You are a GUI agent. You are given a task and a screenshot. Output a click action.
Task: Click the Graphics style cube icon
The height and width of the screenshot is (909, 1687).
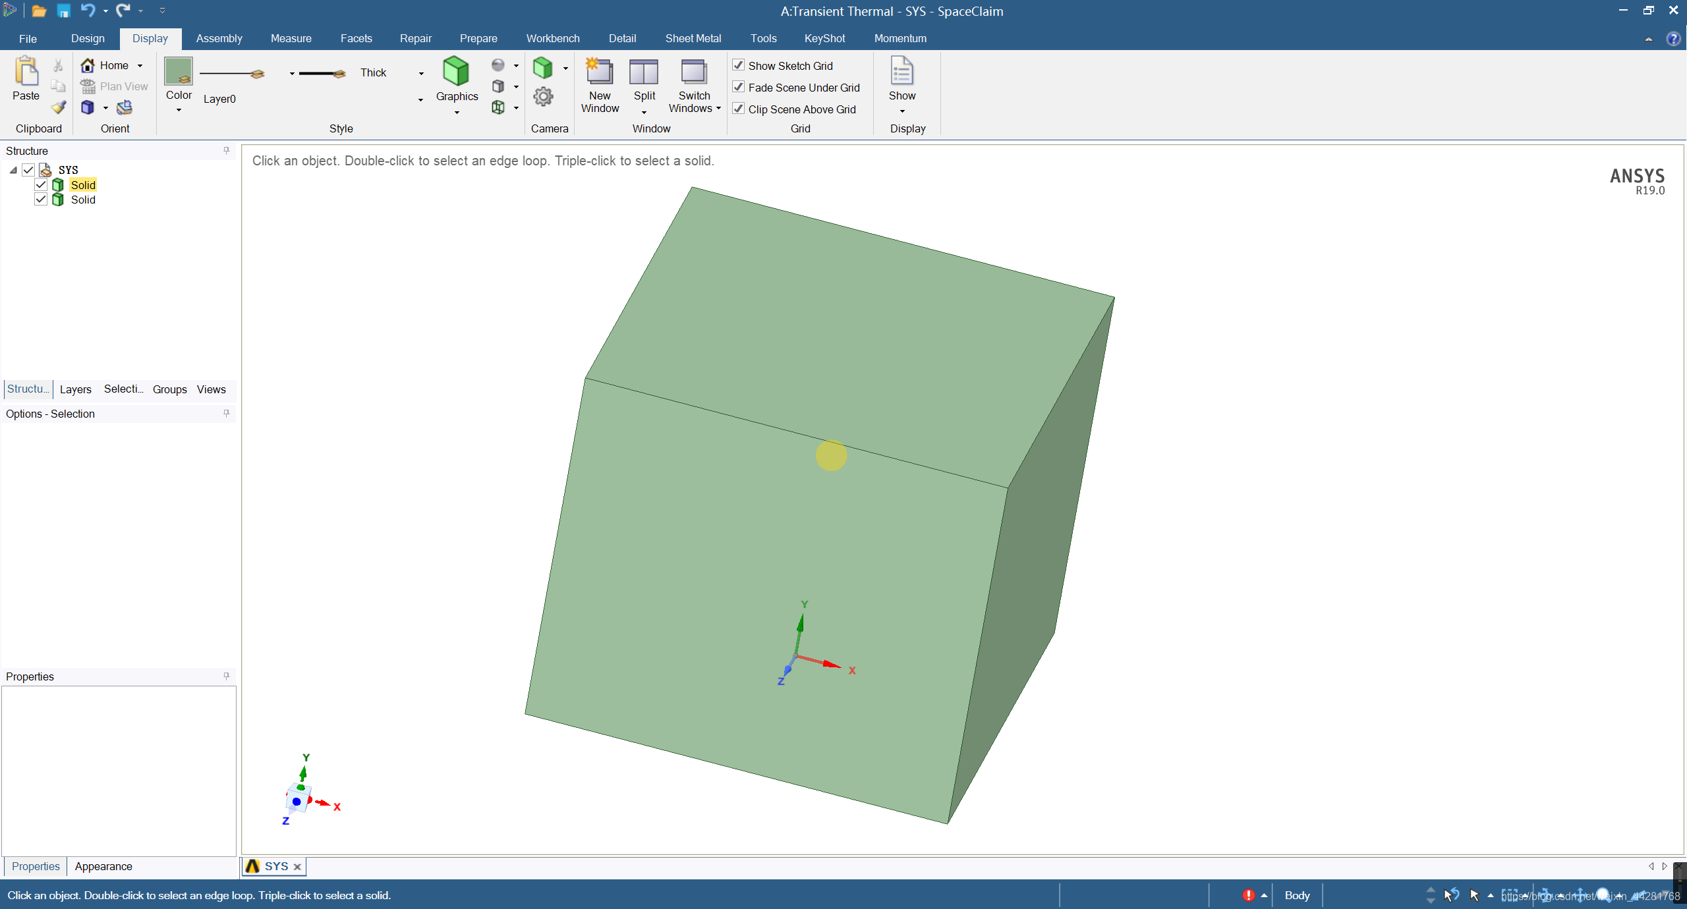click(x=456, y=71)
